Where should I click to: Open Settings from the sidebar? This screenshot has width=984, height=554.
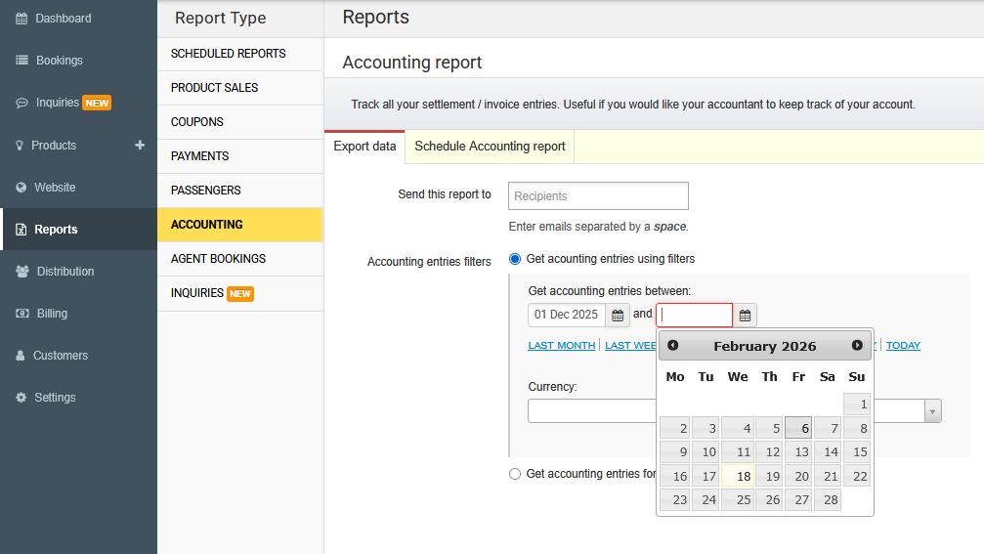point(55,398)
